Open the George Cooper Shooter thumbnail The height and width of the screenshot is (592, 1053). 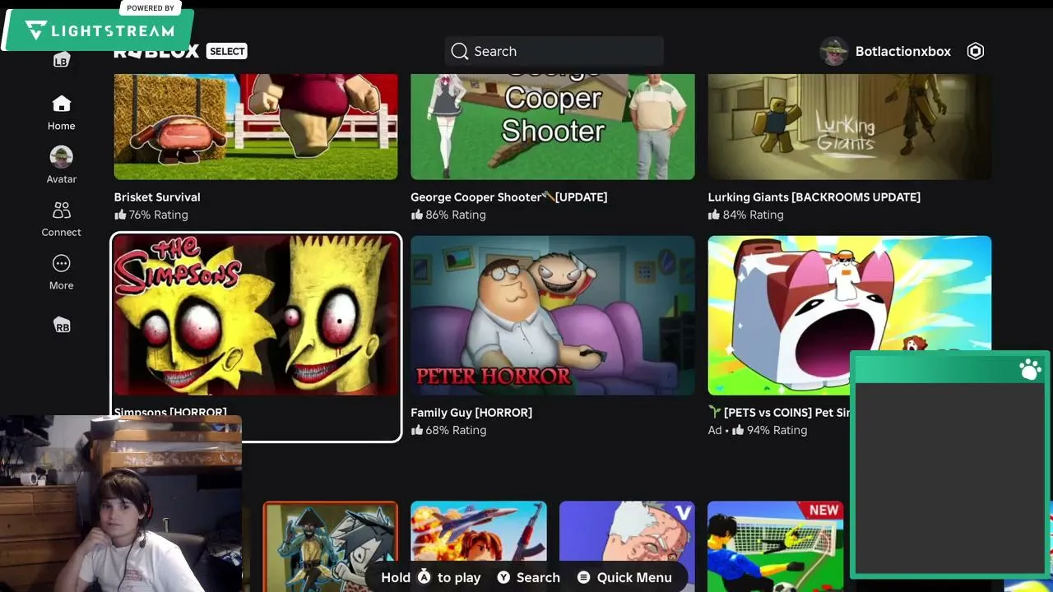[x=553, y=127]
